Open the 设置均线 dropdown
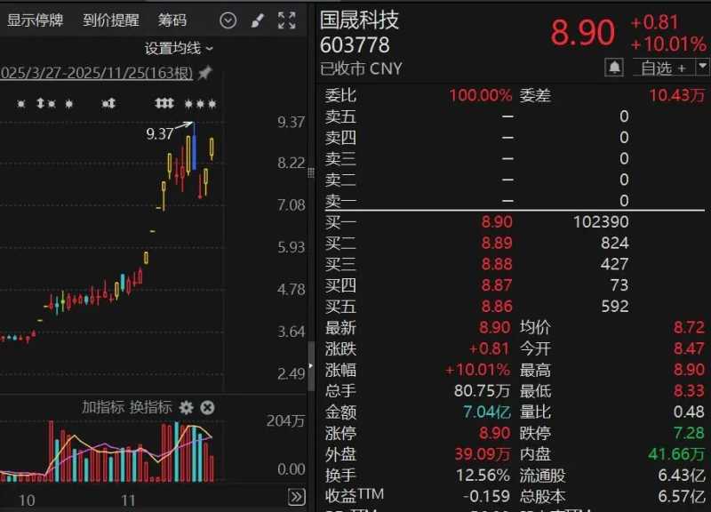The image size is (711, 512). (179, 48)
